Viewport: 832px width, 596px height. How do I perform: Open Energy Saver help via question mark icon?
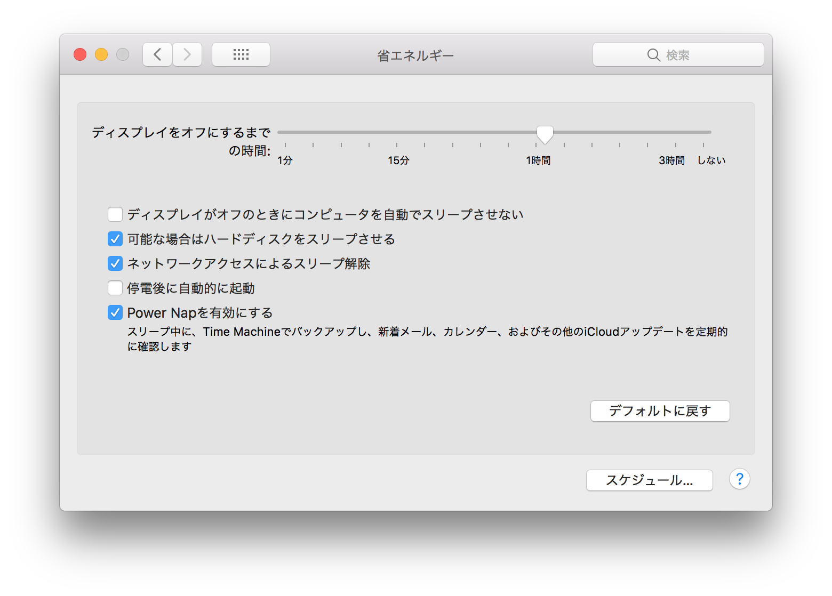tap(740, 479)
